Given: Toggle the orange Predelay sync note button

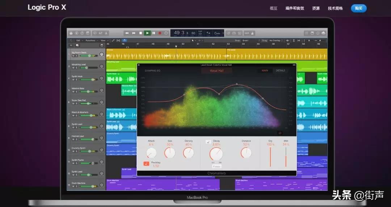Looking at the screenshot, I should pos(146,163).
